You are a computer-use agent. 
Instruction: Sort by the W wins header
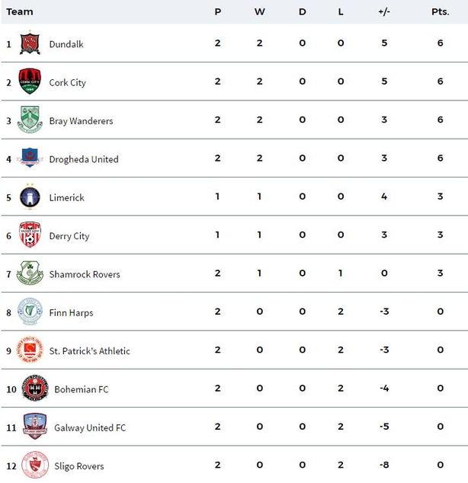[x=259, y=11]
